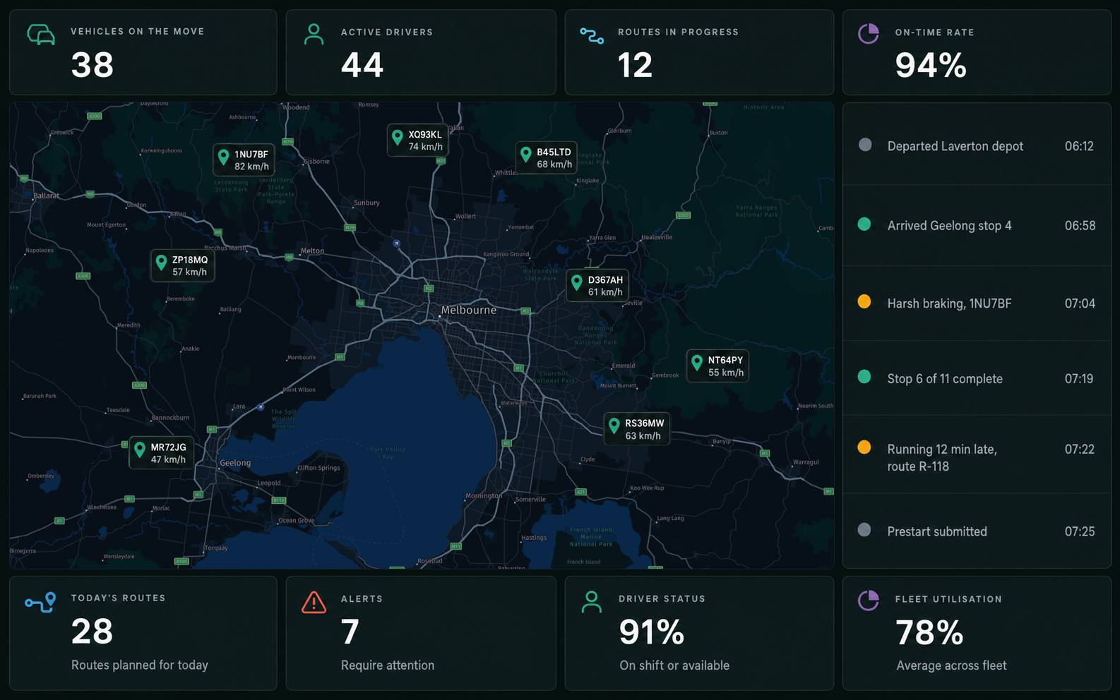Open the 'Departed Laverton depot' activity entry
The image size is (1120, 700).
pyautogui.click(x=977, y=146)
